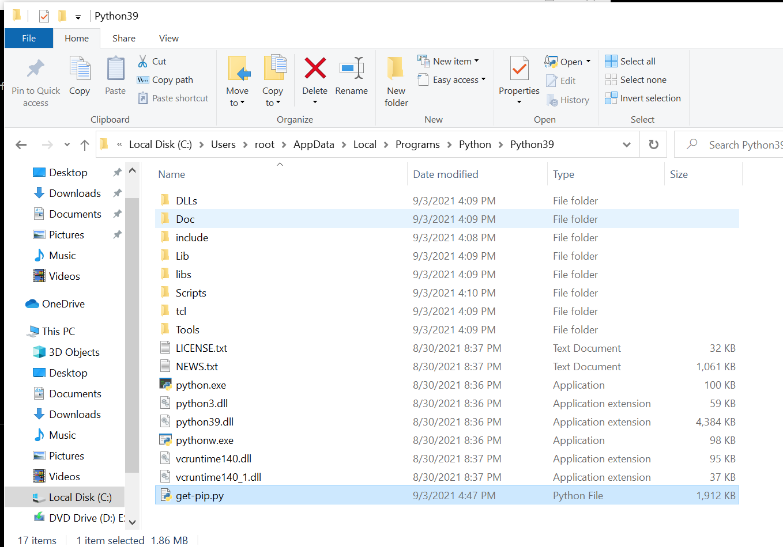Open the Delete options dropdown arrow
Viewport: 783px width, 547px height.
[315, 102]
